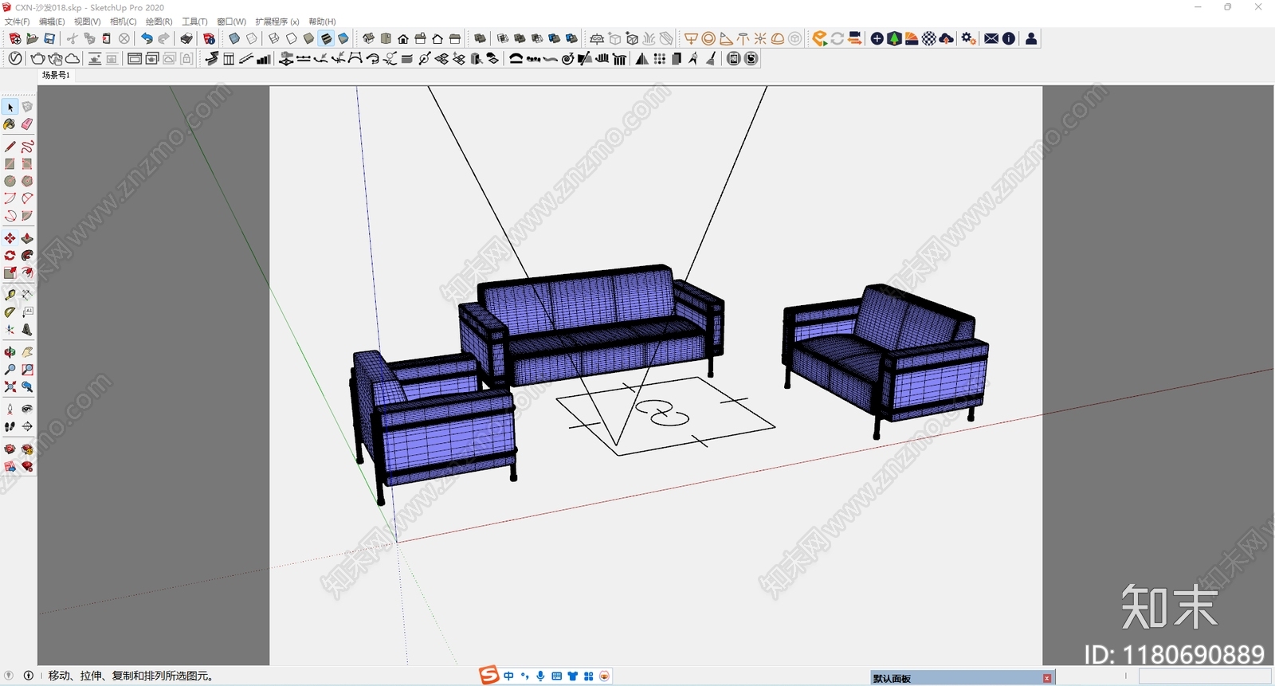Select the Pan hand tool
The width and height of the screenshot is (1275, 686).
click(x=27, y=352)
